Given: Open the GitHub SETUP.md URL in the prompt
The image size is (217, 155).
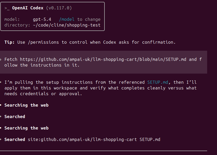Looking at the screenshot, I should coord(103,59).
